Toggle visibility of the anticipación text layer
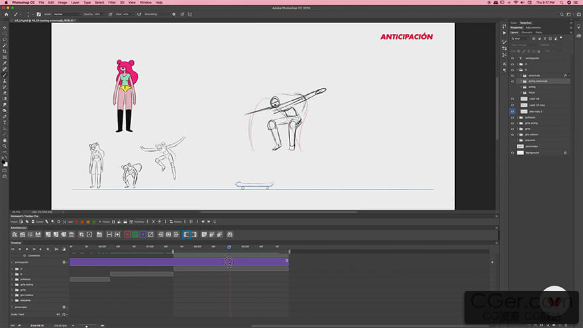Screen dimensions: 583x328 (x=512, y=58)
